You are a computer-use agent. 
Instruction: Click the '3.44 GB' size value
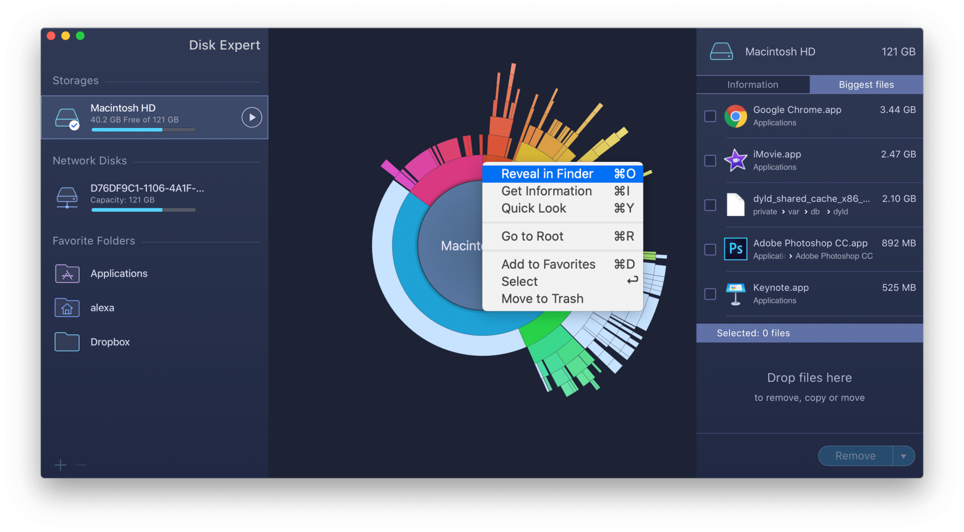898,110
